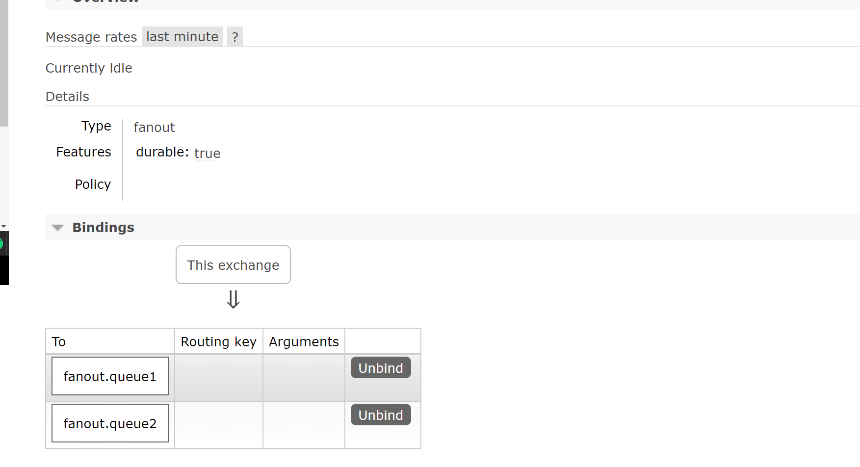The image size is (860, 467).
Task: Click the "Arguments" column header
Action: point(304,342)
